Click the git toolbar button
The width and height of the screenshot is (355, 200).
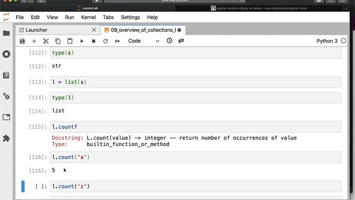point(181,41)
